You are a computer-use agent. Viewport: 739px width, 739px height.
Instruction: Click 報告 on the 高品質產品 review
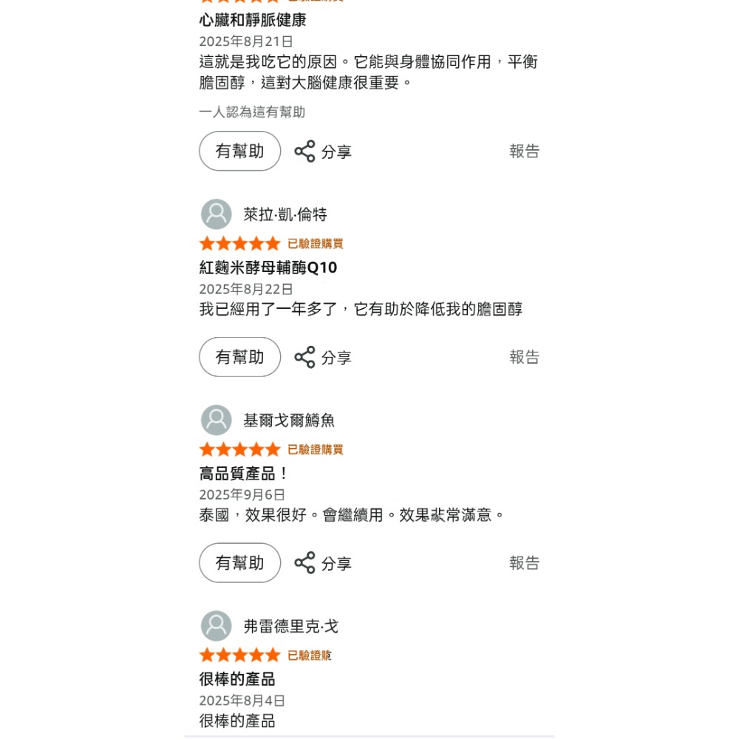[525, 562]
